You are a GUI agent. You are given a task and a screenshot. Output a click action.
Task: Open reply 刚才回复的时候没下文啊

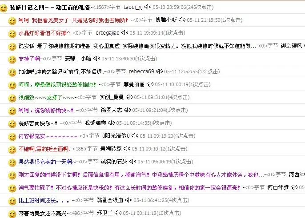pyautogui.click(x=141, y=175)
